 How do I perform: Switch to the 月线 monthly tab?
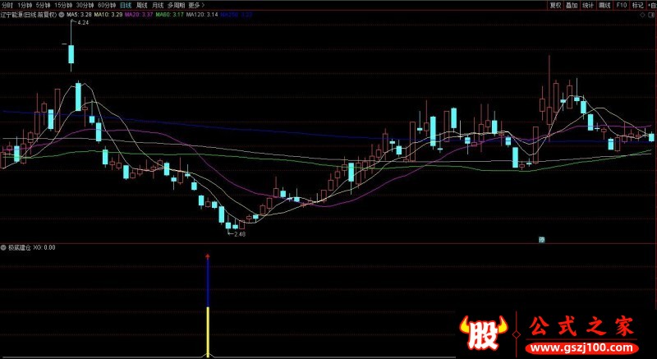pos(158,5)
